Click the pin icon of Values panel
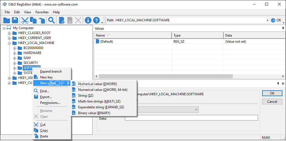The height and width of the screenshot is (141, 286). [x=283, y=28]
